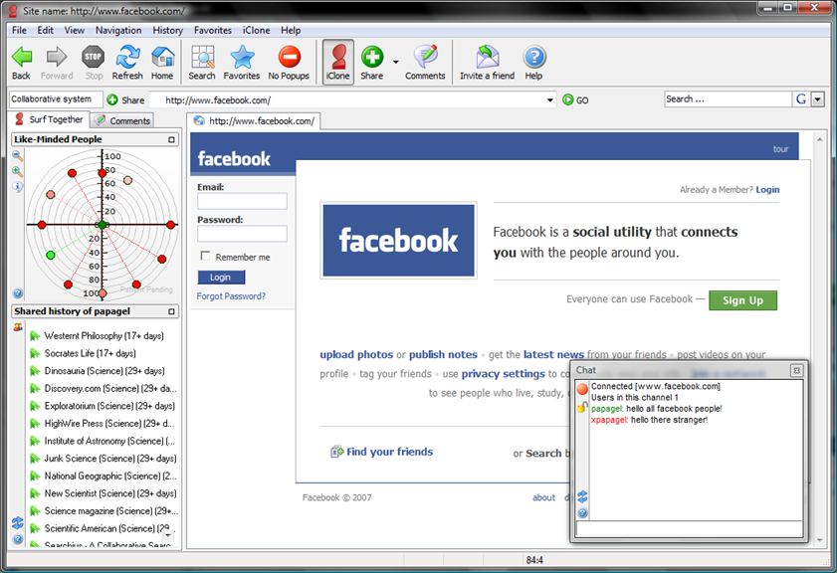Go to the Home page icon
The width and height of the screenshot is (837, 573).
pos(162,63)
